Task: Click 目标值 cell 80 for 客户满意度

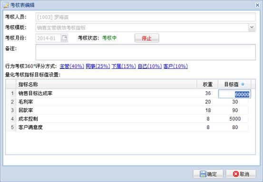Action: (235, 127)
